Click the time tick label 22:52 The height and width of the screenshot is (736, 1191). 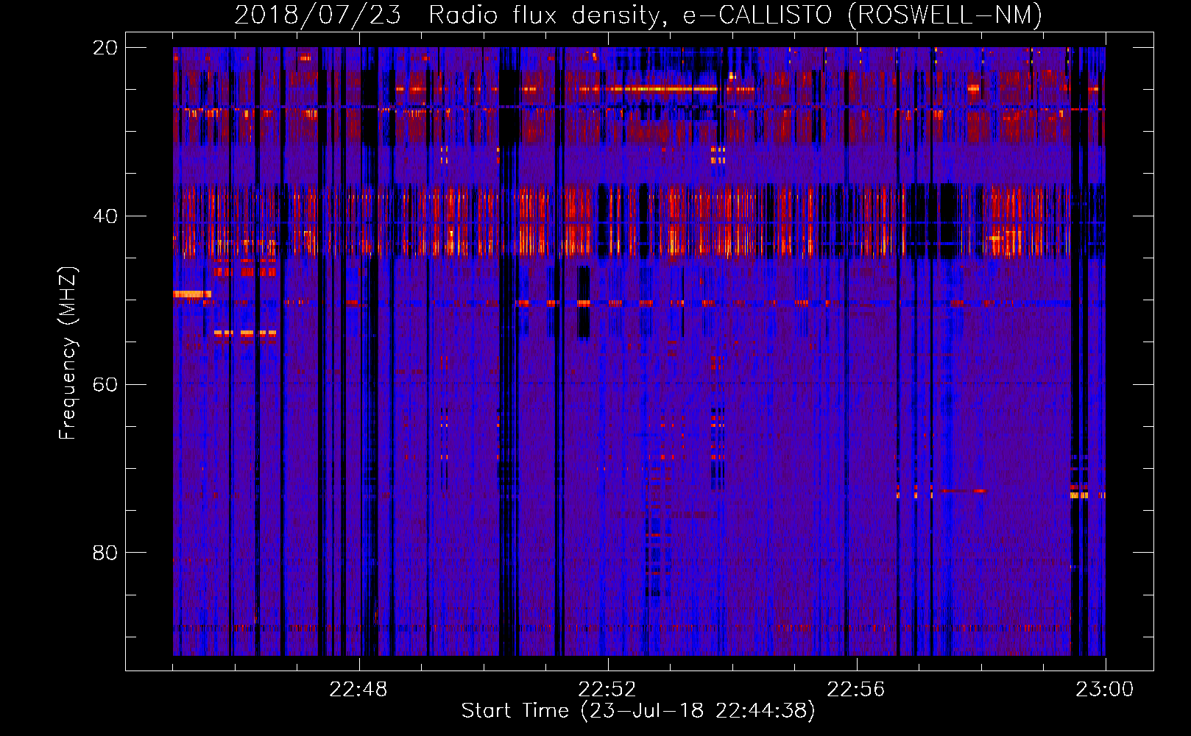pyautogui.click(x=607, y=690)
